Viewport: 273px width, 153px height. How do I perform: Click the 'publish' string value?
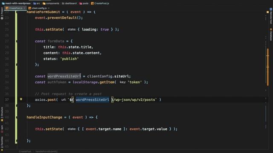[70, 59]
